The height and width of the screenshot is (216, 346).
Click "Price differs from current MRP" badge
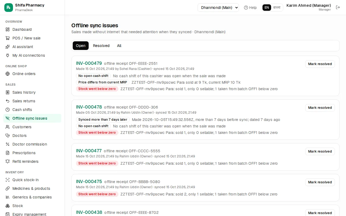click(x=103, y=82)
